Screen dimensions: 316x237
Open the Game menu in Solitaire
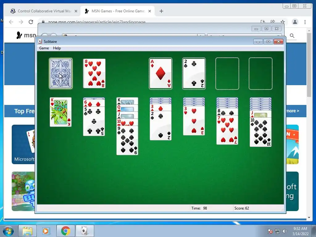tap(44, 48)
